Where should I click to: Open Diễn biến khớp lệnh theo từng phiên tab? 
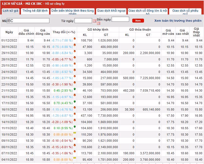pyautogui.click(x=72, y=11)
